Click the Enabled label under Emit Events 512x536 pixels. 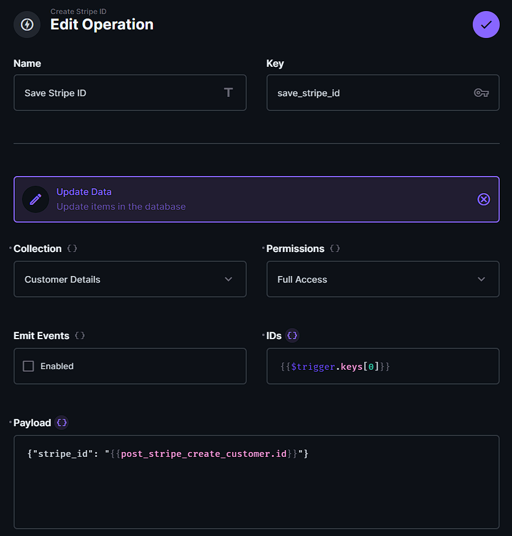pyautogui.click(x=57, y=366)
